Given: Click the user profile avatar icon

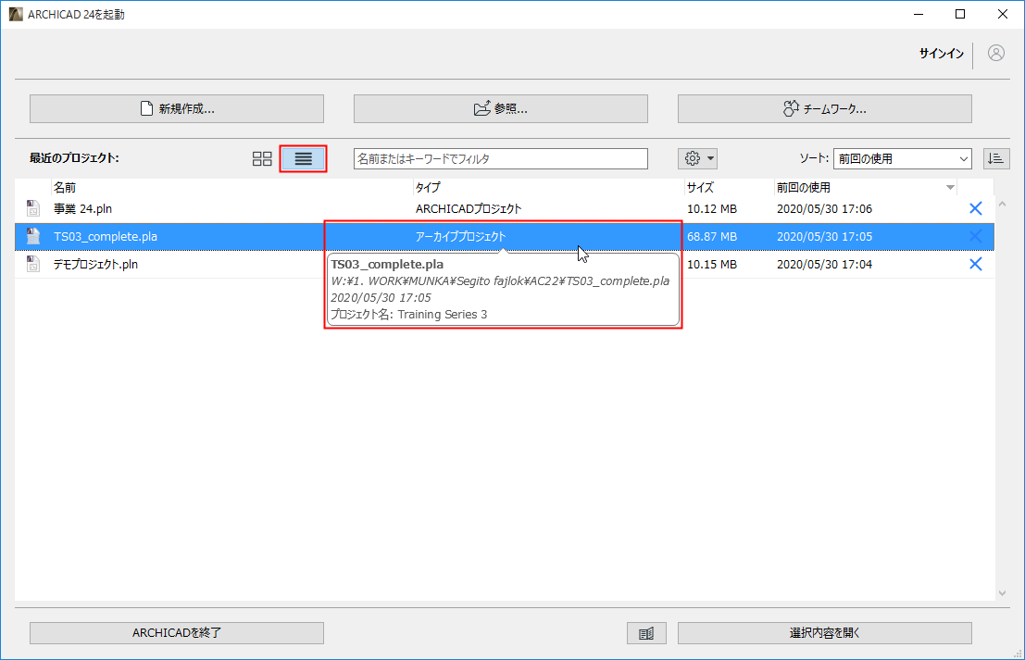Looking at the screenshot, I should (x=996, y=53).
